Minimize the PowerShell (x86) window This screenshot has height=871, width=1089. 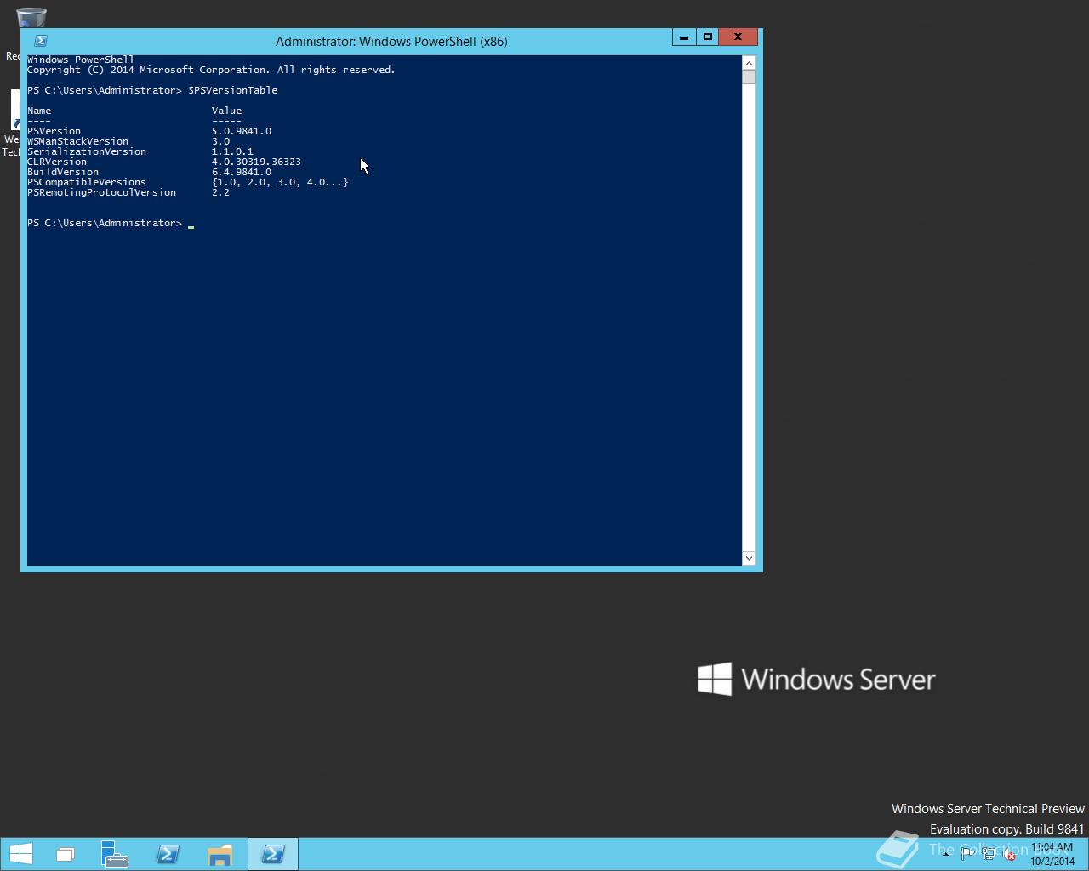pos(684,37)
